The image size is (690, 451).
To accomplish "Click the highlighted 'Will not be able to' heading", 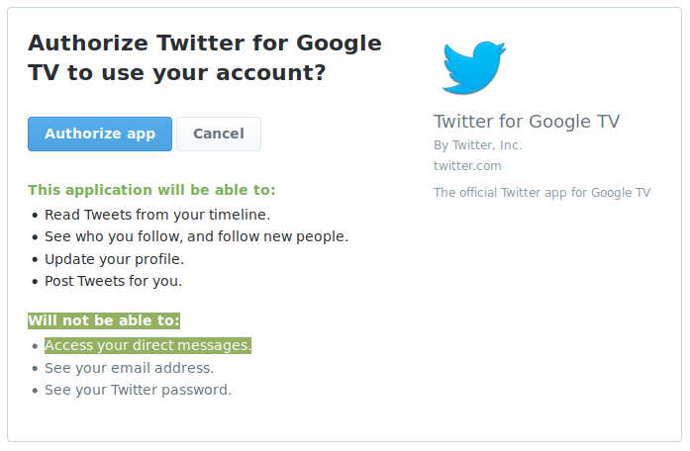I will [x=104, y=320].
